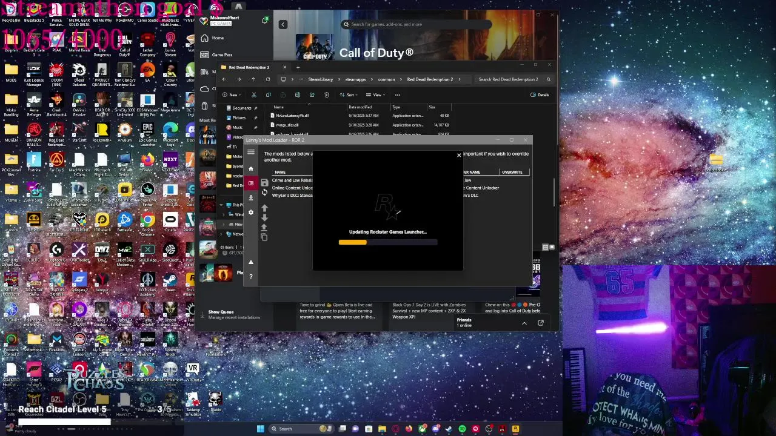
Task: Open the downloads page icon in Mod Loader sidebar
Action: tap(251, 197)
